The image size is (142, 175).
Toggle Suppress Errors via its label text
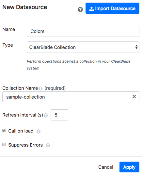(x=25, y=145)
